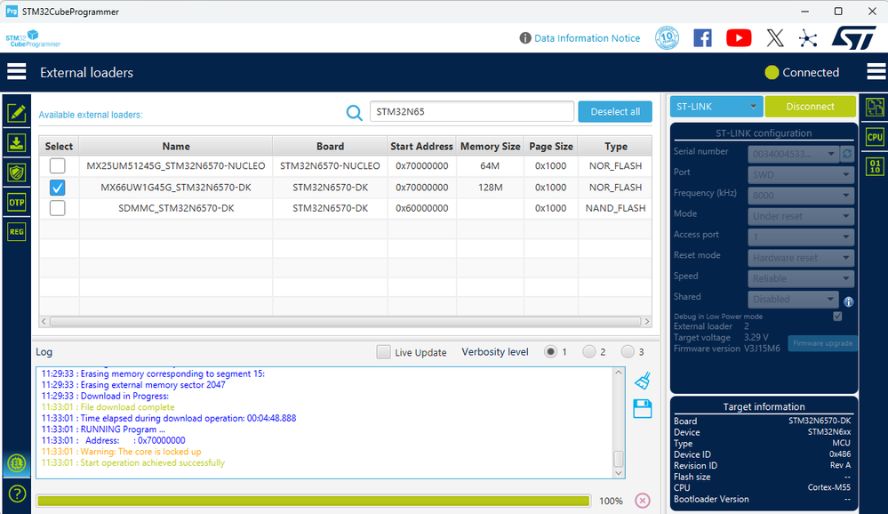The image size is (888, 514).
Task: Open the Frequency 8000 dropdown
Action: point(801,196)
